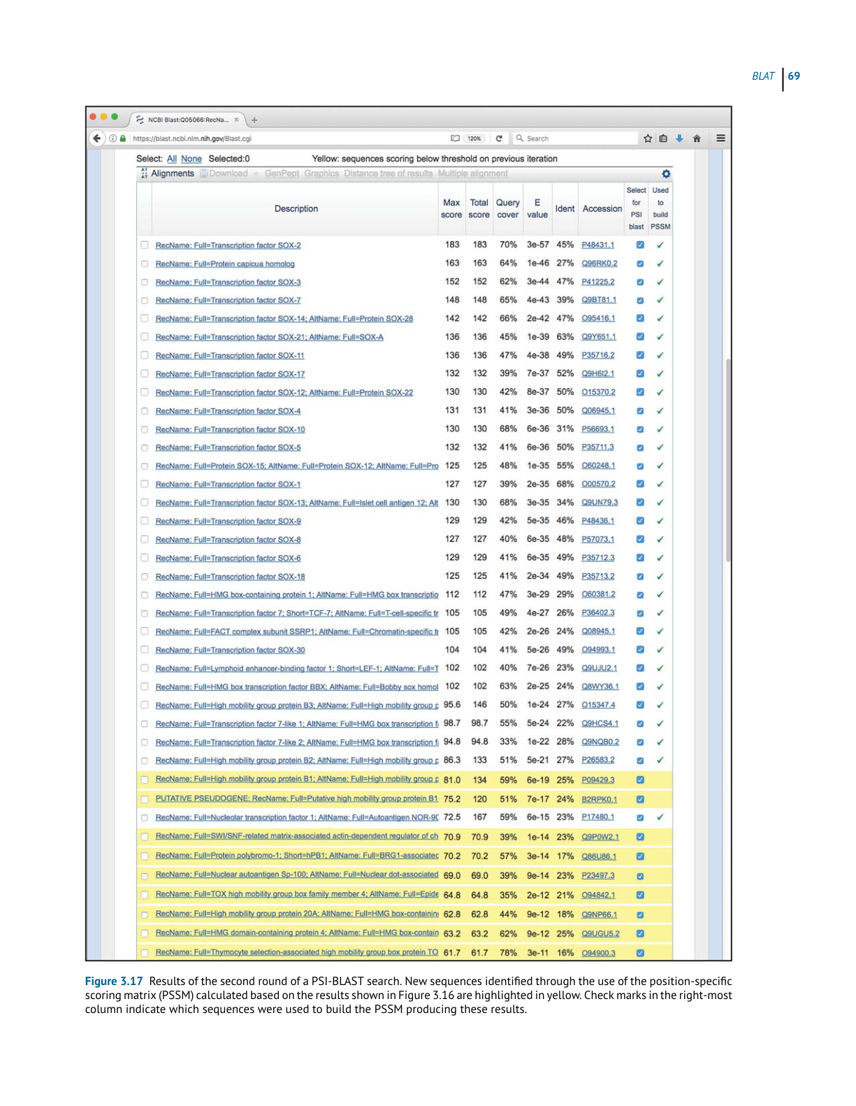Click the 'Selected:0' counter text

tap(229, 159)
